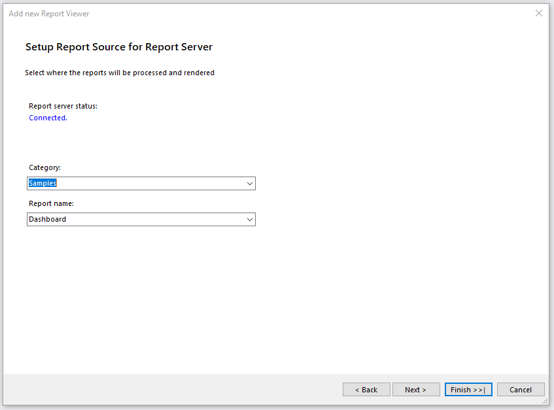This screenshot has width=554, height=410.
Task: Cancel the Add new Report Viewer dialog
Action: pyautogui.click(x=521, y=389)
